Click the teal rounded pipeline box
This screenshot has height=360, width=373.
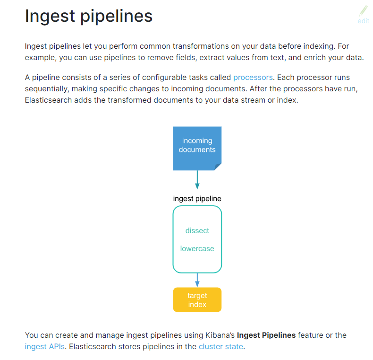(x=197, y=239)
